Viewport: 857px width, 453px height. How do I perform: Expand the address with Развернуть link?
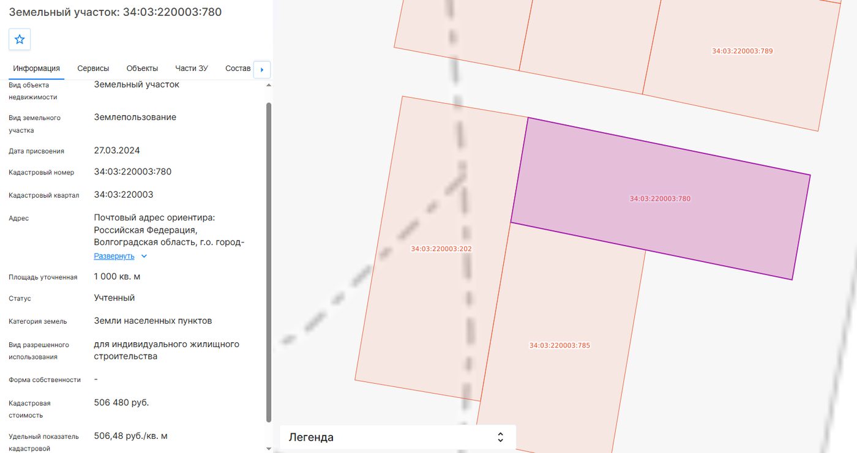pyautogui.click(x=114, y=256)
